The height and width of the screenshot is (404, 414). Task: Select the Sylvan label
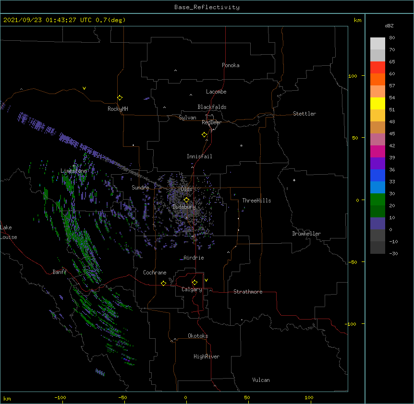tap(187, 118)
